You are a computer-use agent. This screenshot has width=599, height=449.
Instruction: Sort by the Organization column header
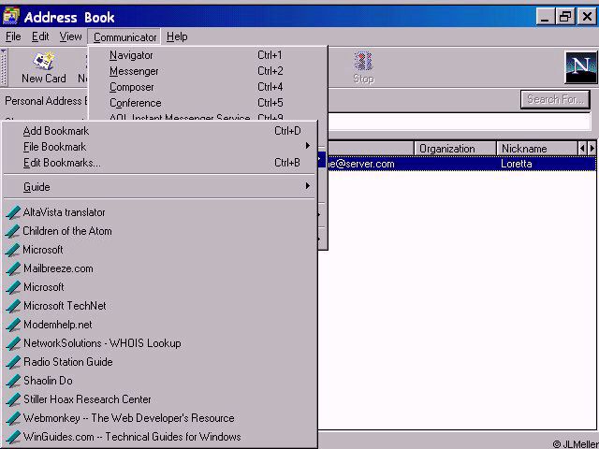coord(455,149)
